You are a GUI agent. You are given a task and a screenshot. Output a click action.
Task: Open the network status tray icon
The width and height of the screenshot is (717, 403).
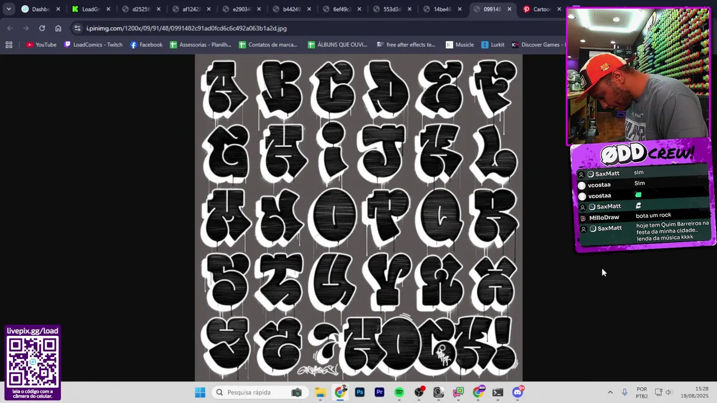[x=659, y=392]
